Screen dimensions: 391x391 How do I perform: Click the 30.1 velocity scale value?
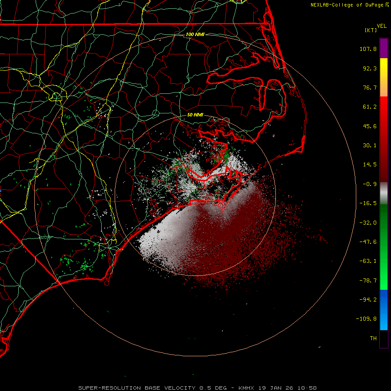pos(370,146)
